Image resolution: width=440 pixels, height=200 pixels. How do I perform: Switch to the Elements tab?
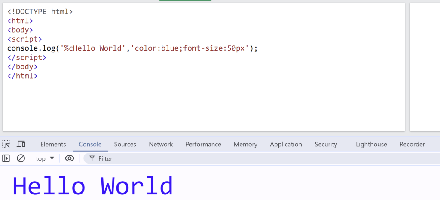53,144
